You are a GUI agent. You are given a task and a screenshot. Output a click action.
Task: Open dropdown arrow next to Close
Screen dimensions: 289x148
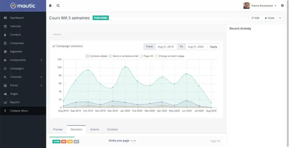pos(280,18)
